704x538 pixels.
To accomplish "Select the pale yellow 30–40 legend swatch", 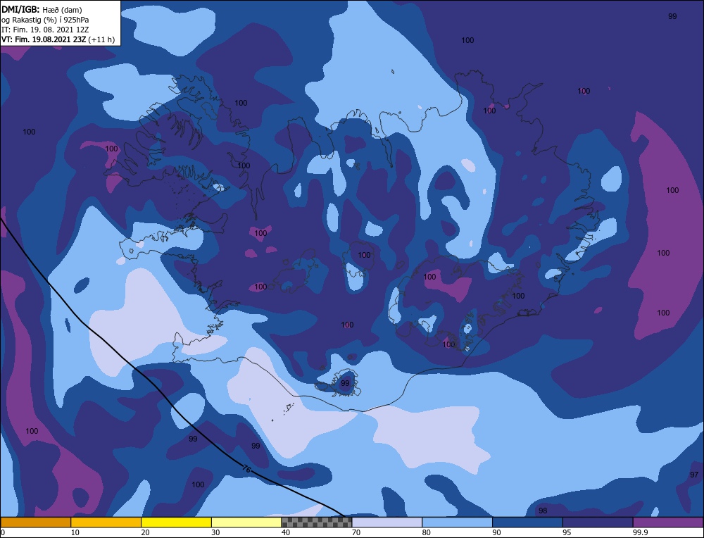I will (246, 522).
